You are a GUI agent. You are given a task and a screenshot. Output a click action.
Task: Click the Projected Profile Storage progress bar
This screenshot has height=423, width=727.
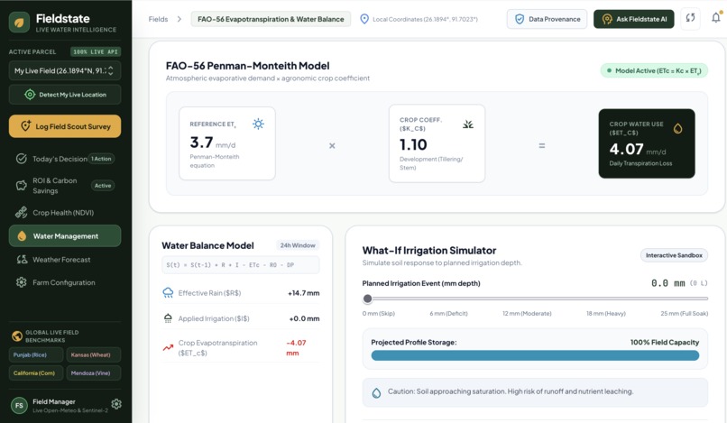tap(535, 355)
